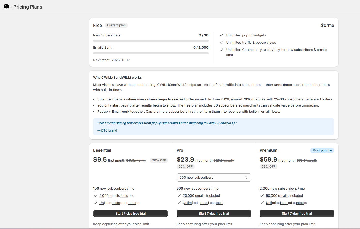
Task: Click the 0 / 2,000 emails count
Action: click(x=201, y=47)
